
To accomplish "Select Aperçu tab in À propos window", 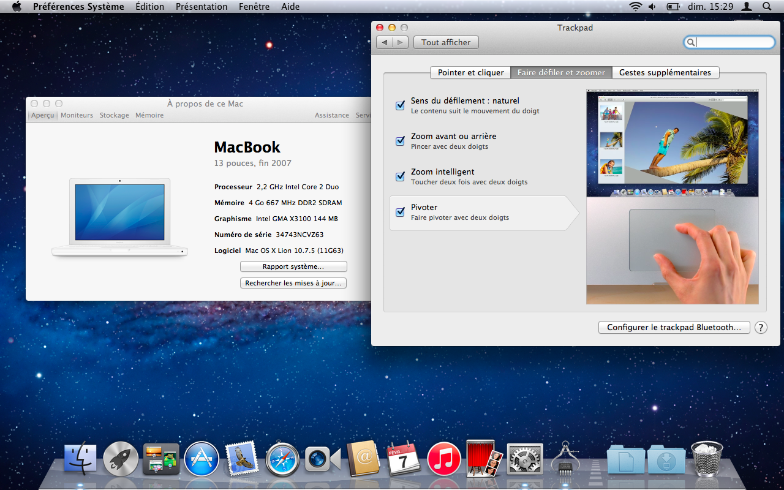I will [43, 115].
